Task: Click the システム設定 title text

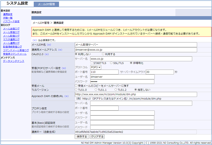Action: pyautogui.click(x=17, y=3)
